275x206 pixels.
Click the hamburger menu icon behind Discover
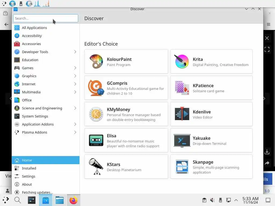pyautogui.click(x=269, y=24)
